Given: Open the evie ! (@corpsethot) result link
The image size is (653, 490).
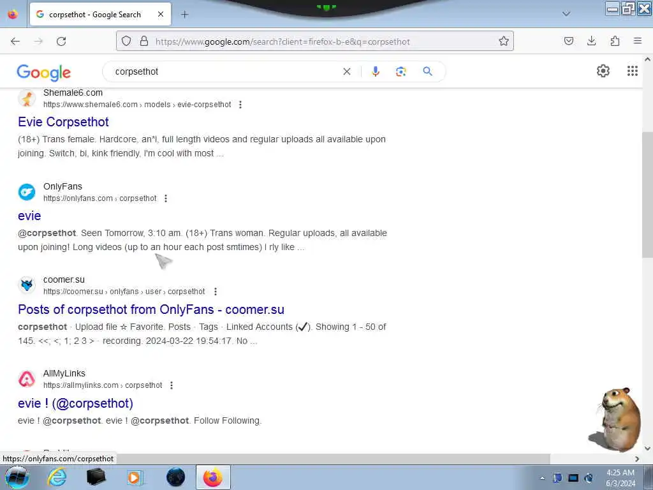Looking at the screenshot, I should (x=75, y=403).
